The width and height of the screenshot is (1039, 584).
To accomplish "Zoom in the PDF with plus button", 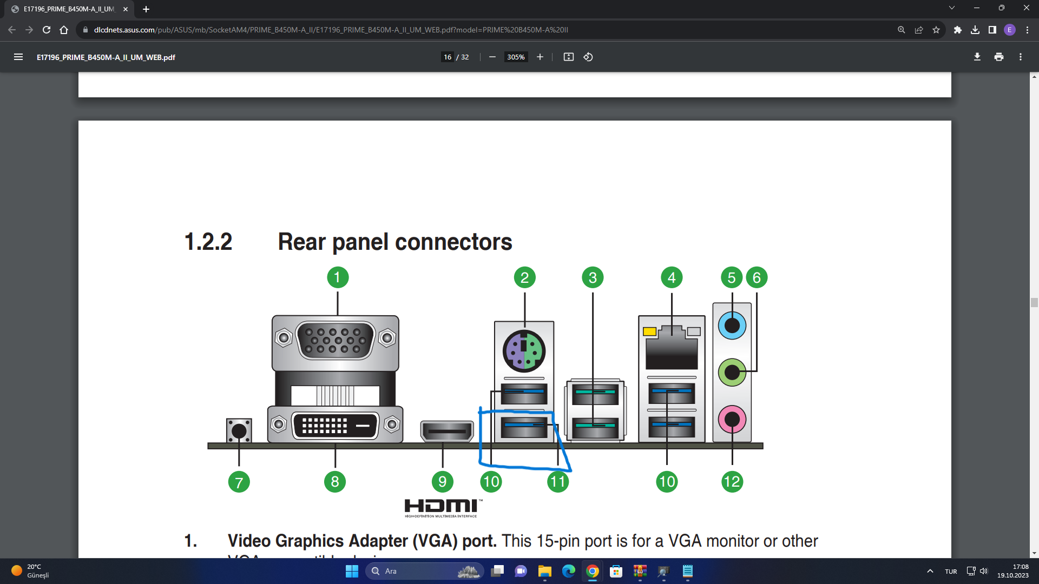I will [540, 57].
